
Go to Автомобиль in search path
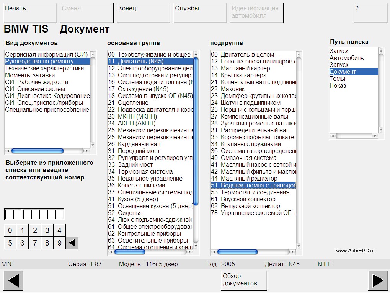tap(353, 58)
